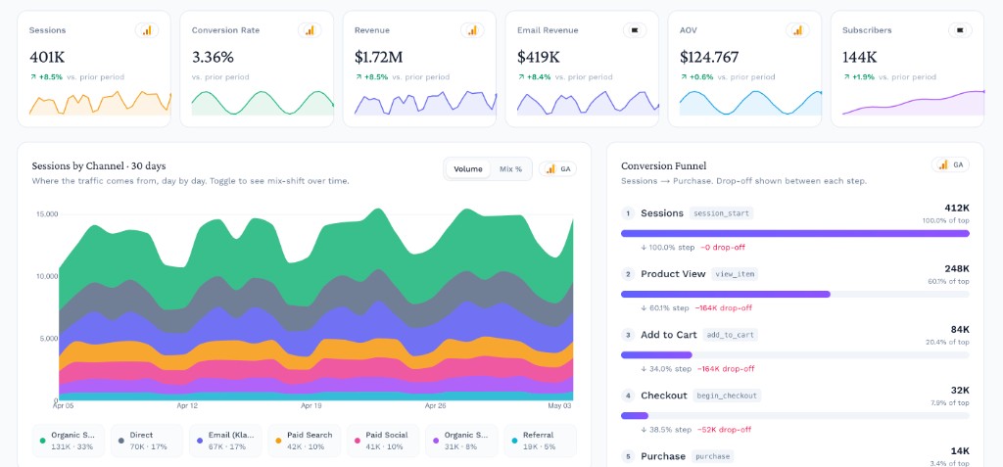Click the Conversion Rate card green sparkline
This screenshot has width=1003, height=467.
coord(263,103)
